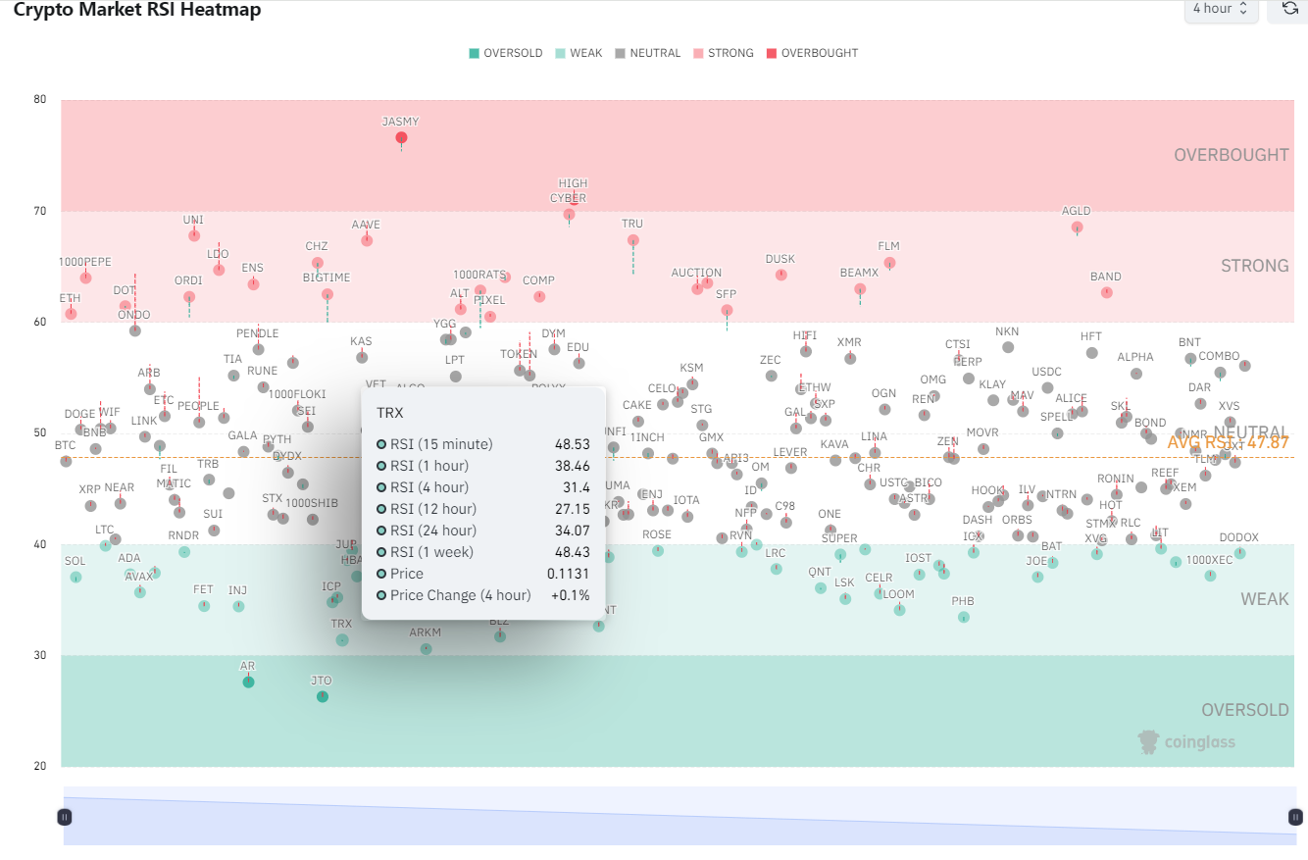Click the 1000XEC data point
The image size is (1308, 860).
click(x=1210, y=576)
